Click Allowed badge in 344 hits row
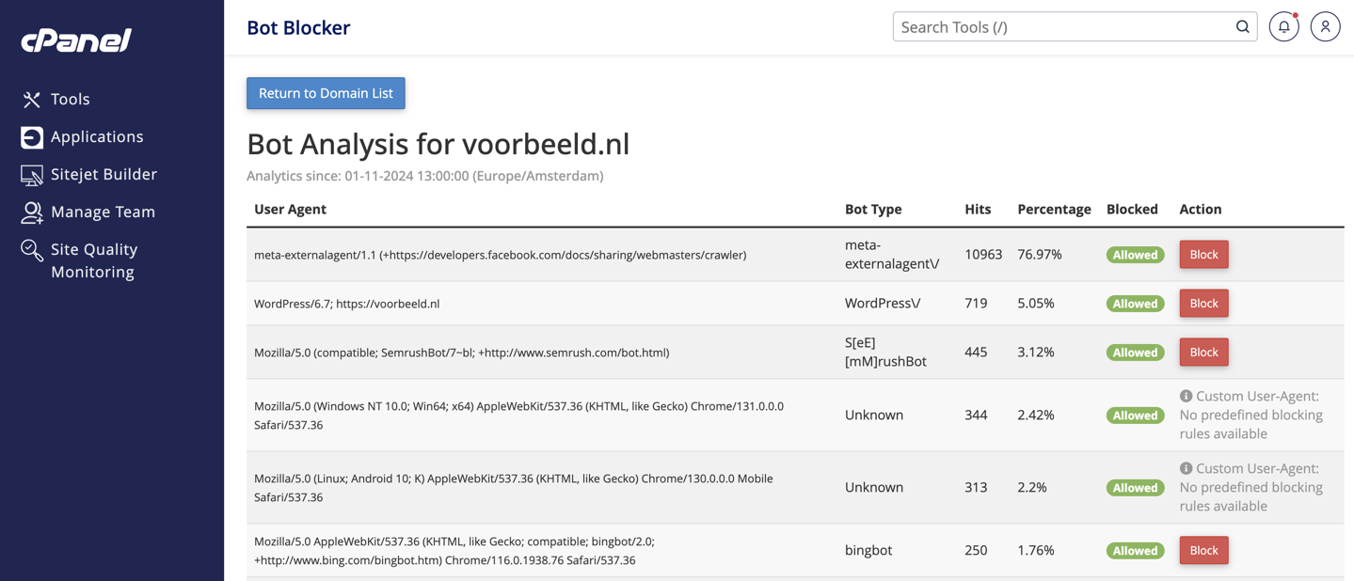This screenshot has height=581, width=1354. tap(1135, 416)
